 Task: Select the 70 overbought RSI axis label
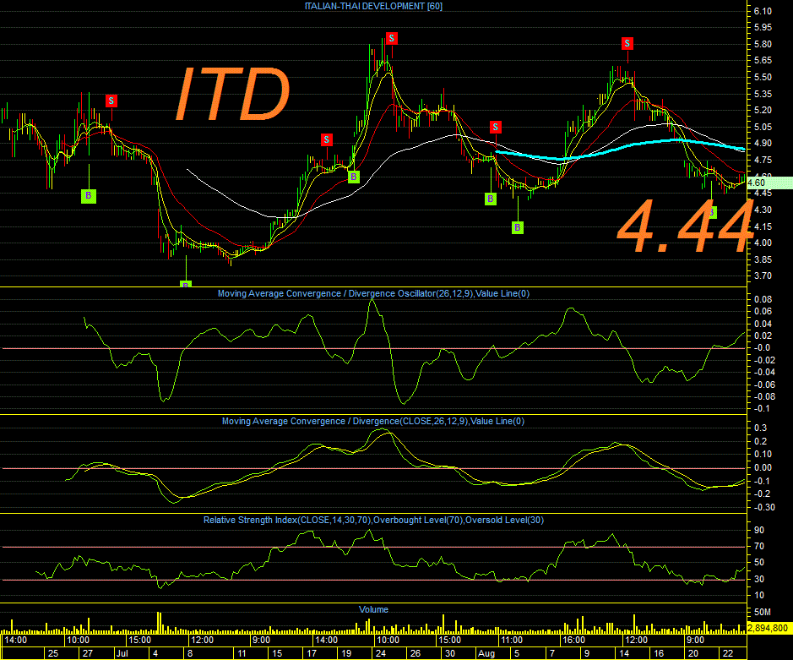point(759,547)
